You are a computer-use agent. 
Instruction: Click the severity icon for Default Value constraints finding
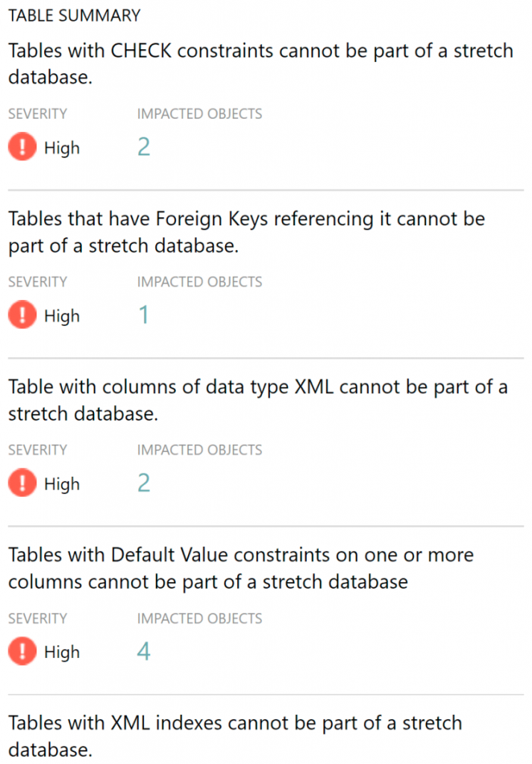pyautogui.click(x=22, y=651)
